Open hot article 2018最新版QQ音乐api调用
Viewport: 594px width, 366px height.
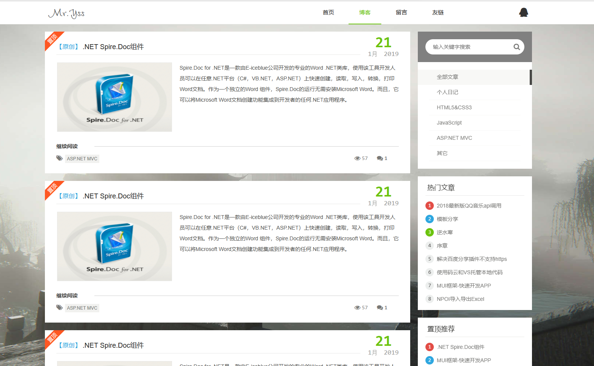[x=469, y=206]
